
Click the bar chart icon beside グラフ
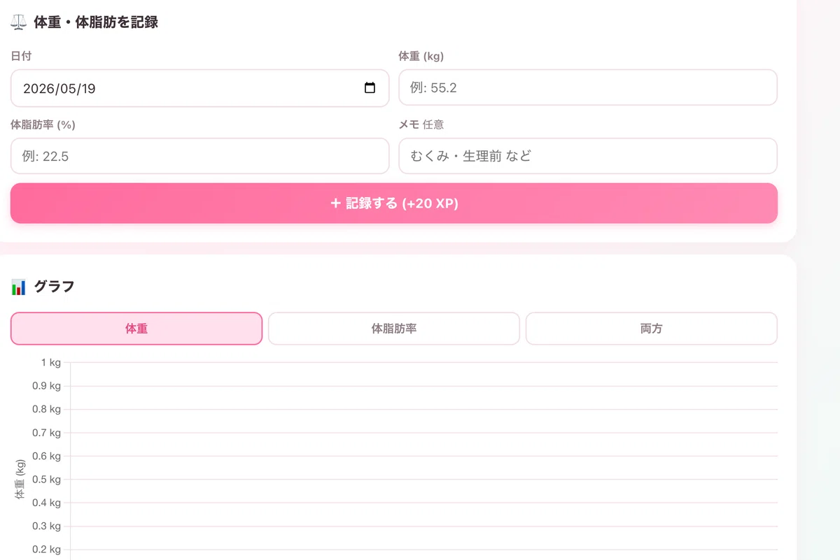point(19,287)
